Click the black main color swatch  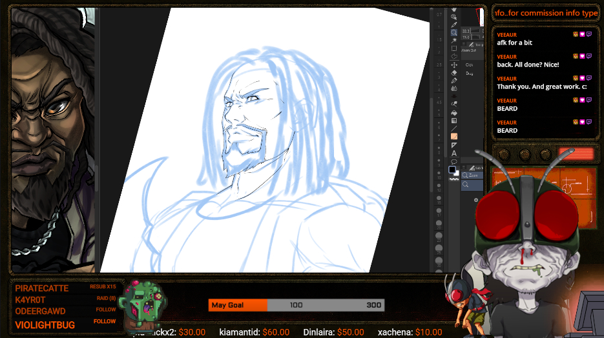click(x=452, y=170)
